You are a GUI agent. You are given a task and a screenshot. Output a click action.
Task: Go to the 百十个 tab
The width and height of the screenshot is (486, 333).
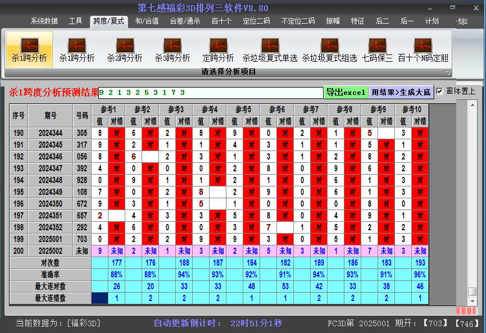(221, 21)
